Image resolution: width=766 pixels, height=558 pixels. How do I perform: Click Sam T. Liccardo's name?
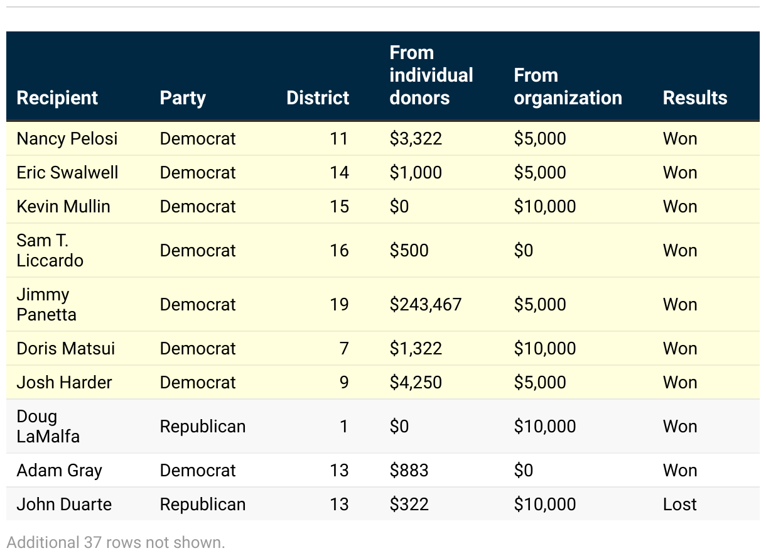click(50, 251)
